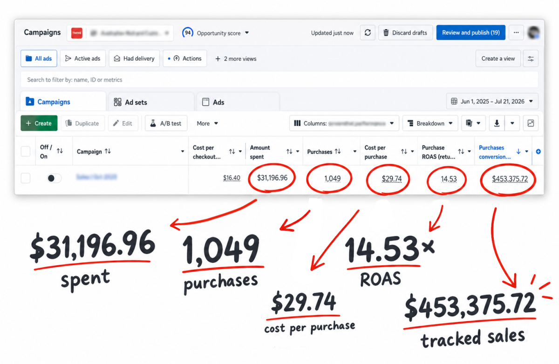Focus the search filter field
This screenshot has width=559, height=364.
279,80
